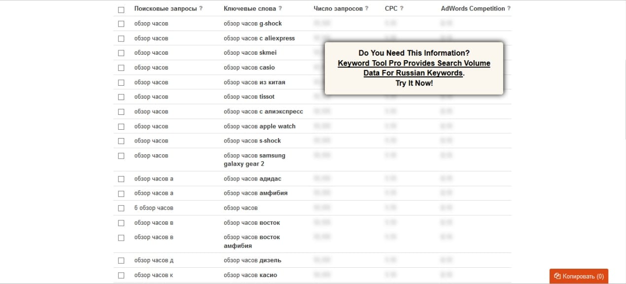626x284 pixels.
Task: Check the box for обзор часов g-shock
Action: 121,24
